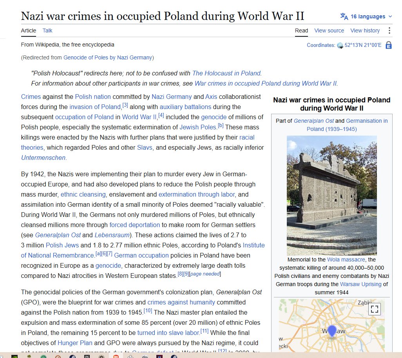Open the 'Nazi Germany' link in first paragraph
This screenshot has width=402, height=358.
click(x=172, y=97)
